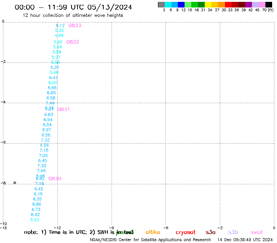Click the wave height value '6.12'
The image size is (277, 243).
60,25
